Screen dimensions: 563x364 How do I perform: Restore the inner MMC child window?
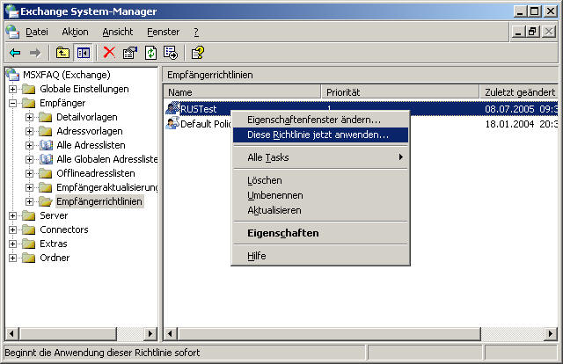(x=533, y=32)
